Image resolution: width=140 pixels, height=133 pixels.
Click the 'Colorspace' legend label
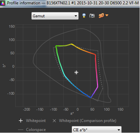coord(36,130)
